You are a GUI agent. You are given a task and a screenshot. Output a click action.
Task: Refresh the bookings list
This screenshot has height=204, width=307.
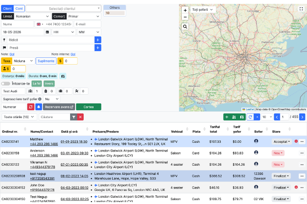point(250,117)
